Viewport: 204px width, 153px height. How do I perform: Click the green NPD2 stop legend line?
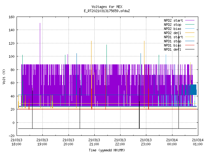[190, 24]
